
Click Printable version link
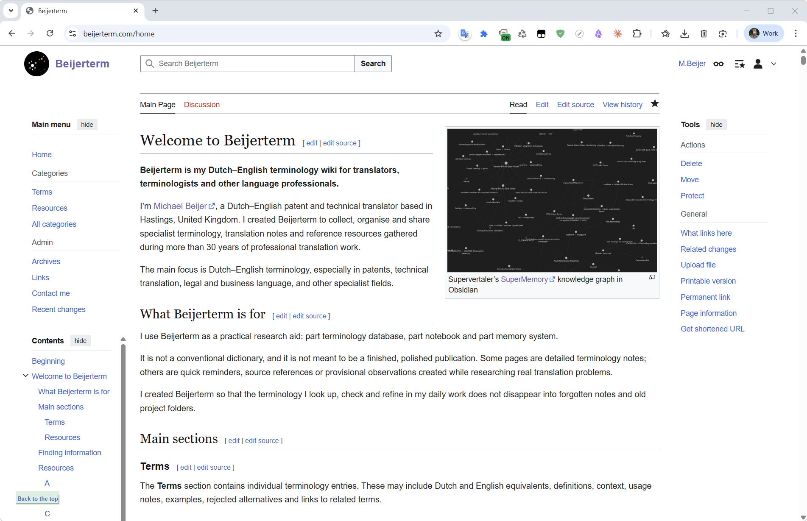[x=708, y=281]
